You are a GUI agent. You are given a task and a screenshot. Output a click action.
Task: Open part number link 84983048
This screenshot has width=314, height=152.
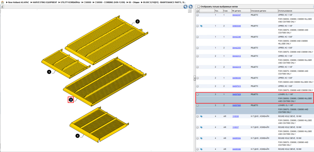(236, 26)
